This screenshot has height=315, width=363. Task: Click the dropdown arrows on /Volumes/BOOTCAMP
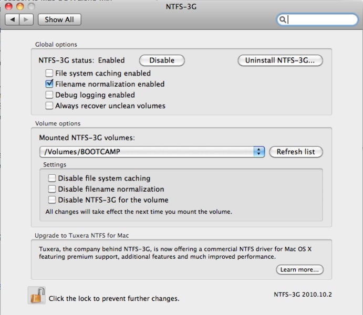point(260,152)
